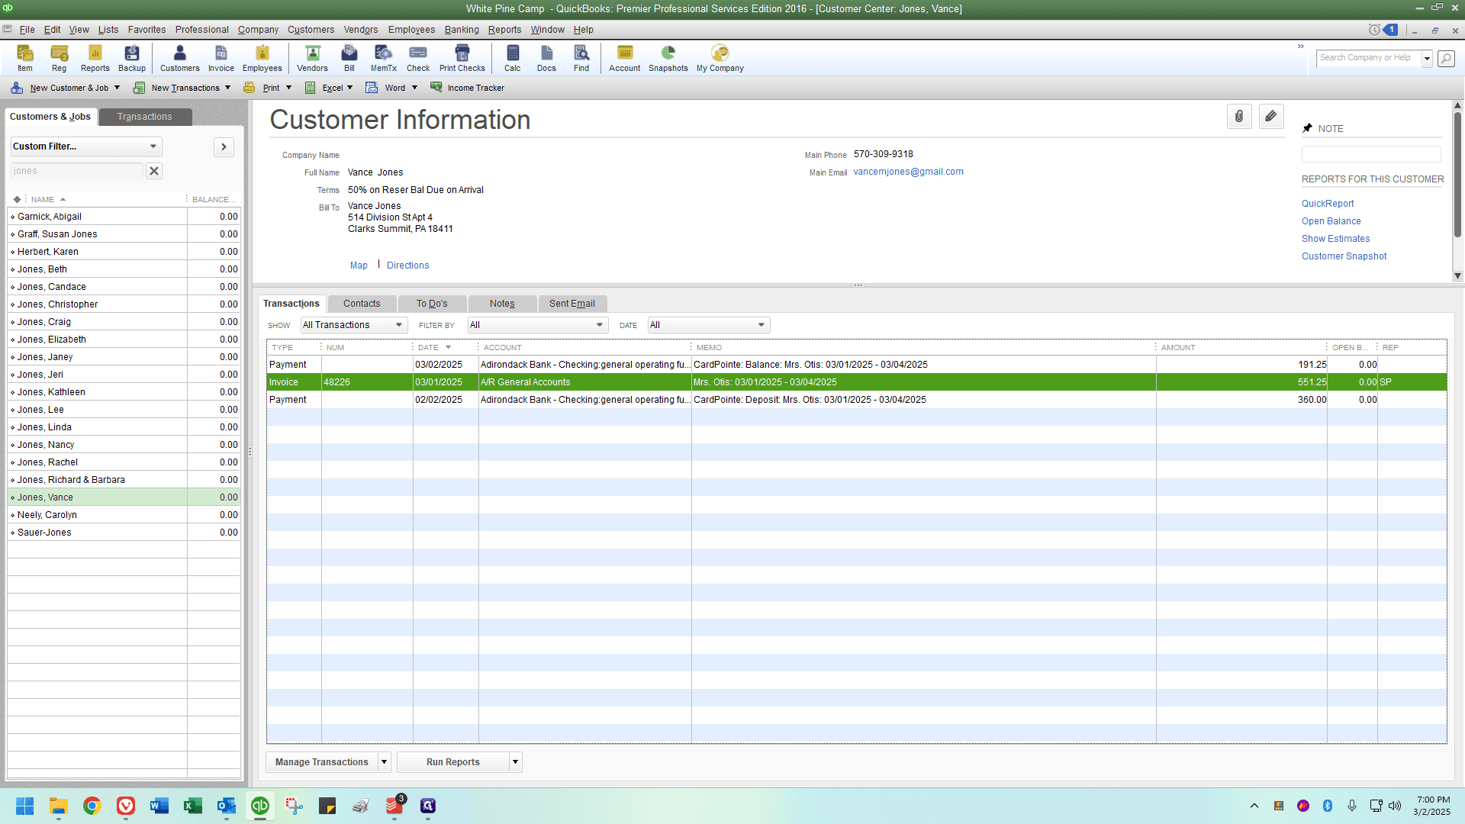Open the Find tool
The image size is (1465, 824).
tap(581, 58)
